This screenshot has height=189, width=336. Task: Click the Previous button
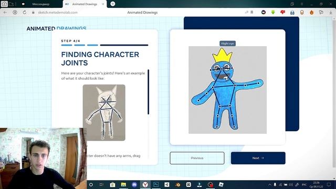click(x=197, y=158)
